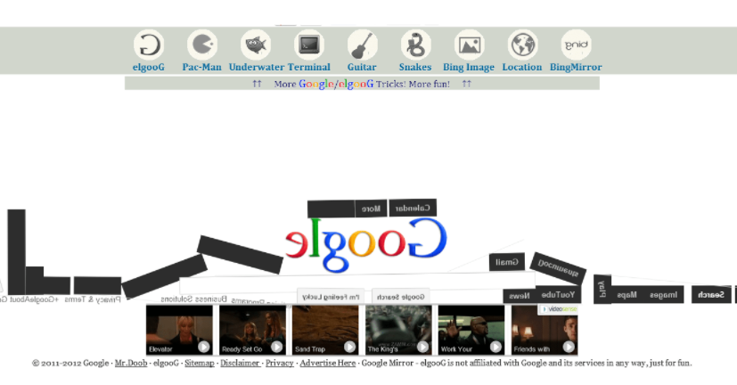
Task: Open the mirrored Images menu item
Action: coord(663,295)
